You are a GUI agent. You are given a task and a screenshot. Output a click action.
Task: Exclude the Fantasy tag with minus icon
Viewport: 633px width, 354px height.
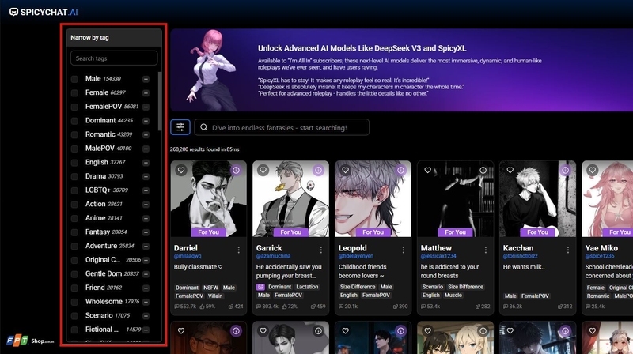pos(146,232)
